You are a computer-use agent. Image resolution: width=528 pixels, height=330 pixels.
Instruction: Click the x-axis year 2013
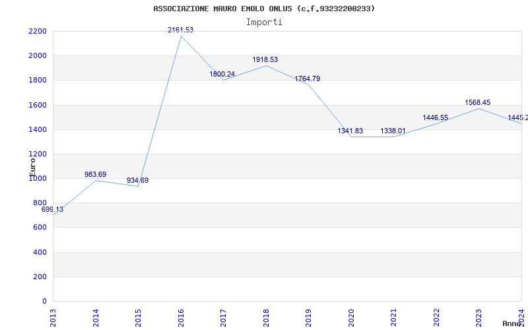tap(53, 318)
